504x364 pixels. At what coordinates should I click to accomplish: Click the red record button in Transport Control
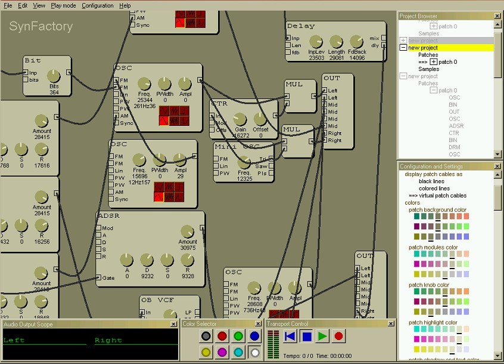[x=338, y=337]
